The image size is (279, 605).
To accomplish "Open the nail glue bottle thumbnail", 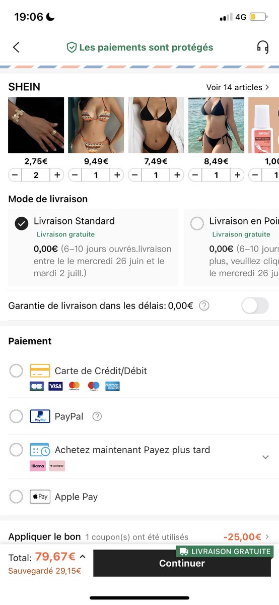I will [x=263, y=125].
